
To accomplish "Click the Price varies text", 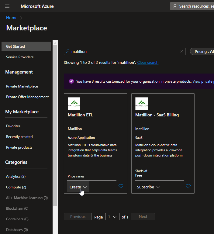I will point(76,176).
